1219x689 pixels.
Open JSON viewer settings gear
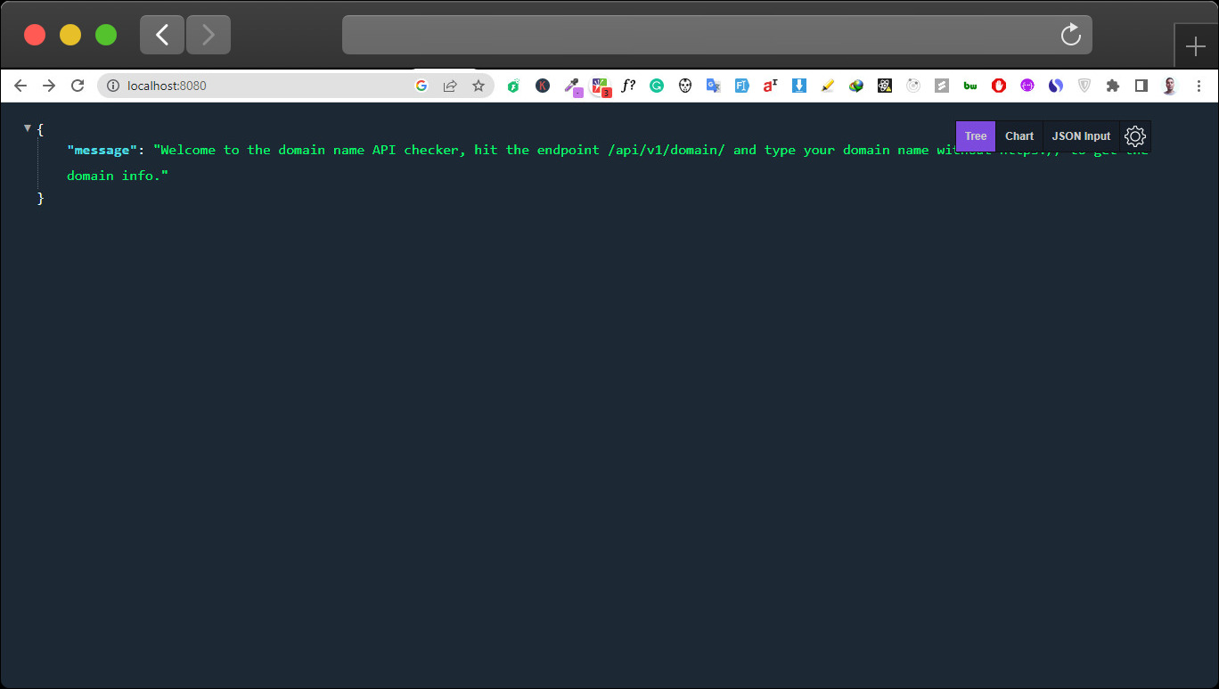pyautogui.click(x=1135, y=136)
